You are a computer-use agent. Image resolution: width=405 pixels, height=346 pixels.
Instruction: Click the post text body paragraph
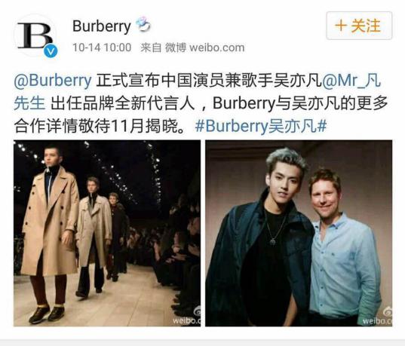point(201,103)
